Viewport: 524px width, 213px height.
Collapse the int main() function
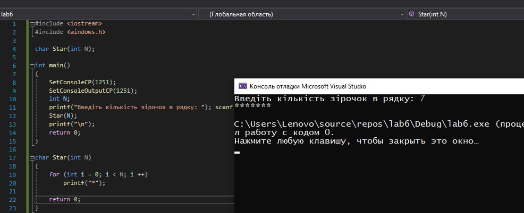click(32, 66)
